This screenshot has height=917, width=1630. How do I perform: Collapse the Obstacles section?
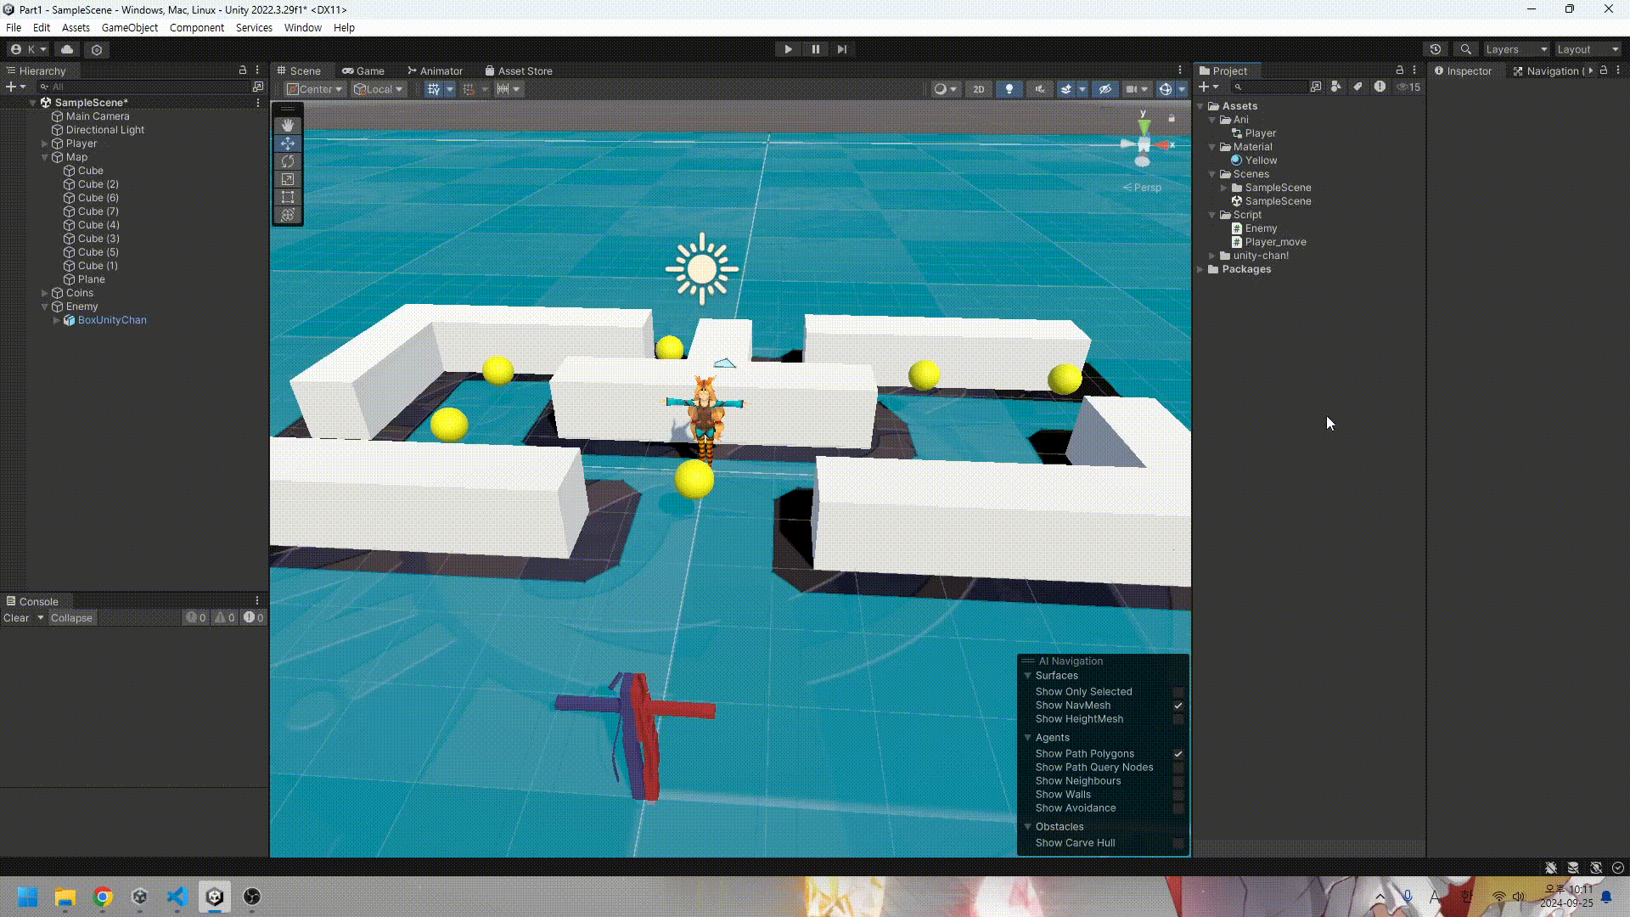pyautogui.click(x=1027, y=827)
